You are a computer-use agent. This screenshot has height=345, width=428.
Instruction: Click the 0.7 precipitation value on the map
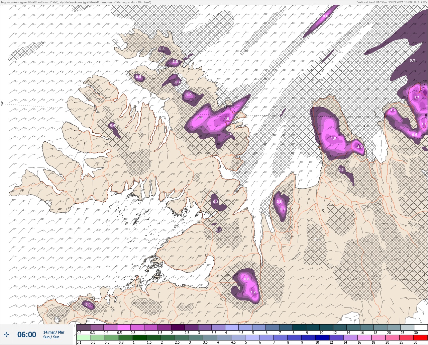tap(283, 209)
